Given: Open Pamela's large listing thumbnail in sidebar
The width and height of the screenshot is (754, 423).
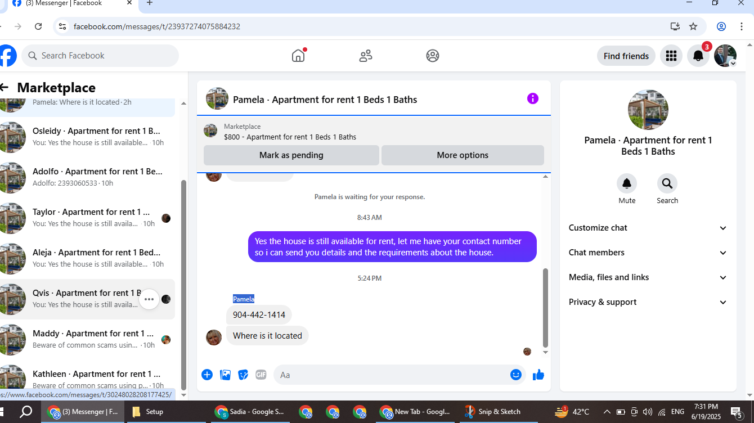Looking at the screenshot, I should [648, 110].
